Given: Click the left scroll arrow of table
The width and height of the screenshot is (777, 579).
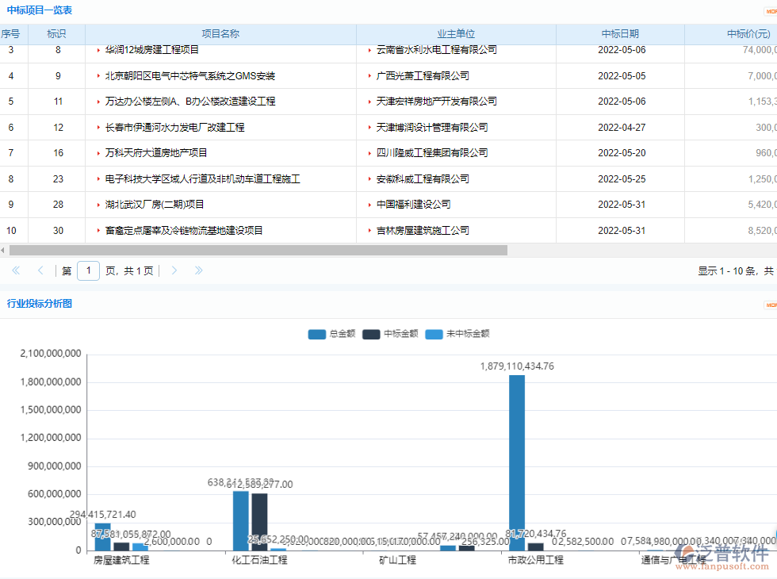Looking at the screenshot, I should click(3, 251).
